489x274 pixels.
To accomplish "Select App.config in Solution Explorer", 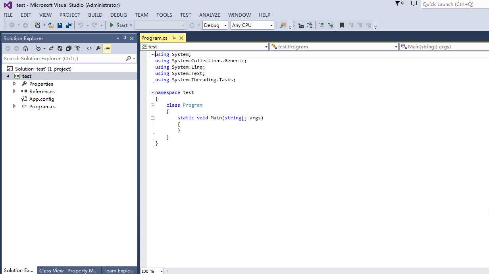I will point(42,99).
